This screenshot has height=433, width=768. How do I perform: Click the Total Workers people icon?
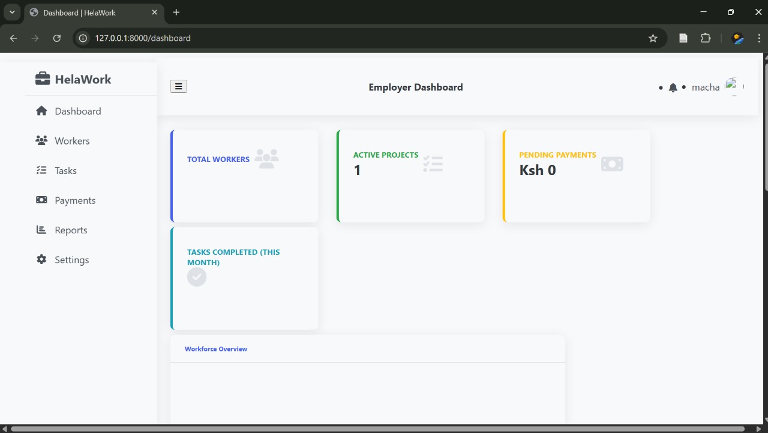266,159
